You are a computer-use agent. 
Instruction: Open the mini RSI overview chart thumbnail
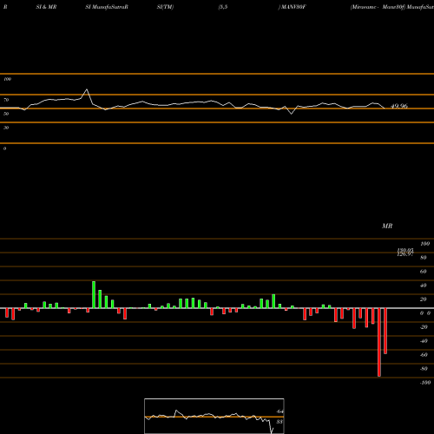[x=214, y=416]
